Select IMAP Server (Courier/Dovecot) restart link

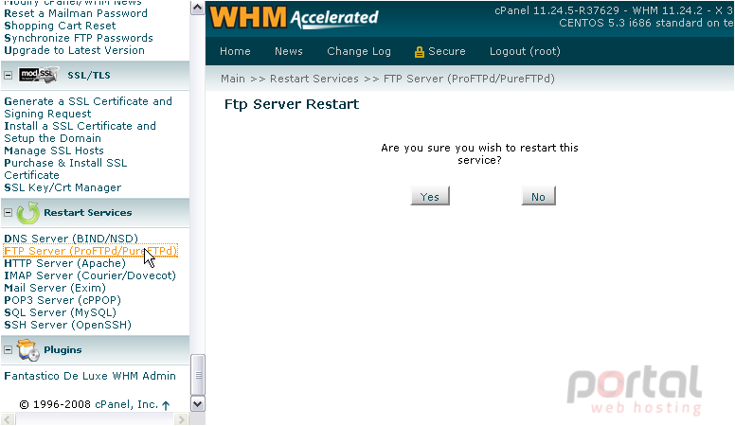pos(90,275)
